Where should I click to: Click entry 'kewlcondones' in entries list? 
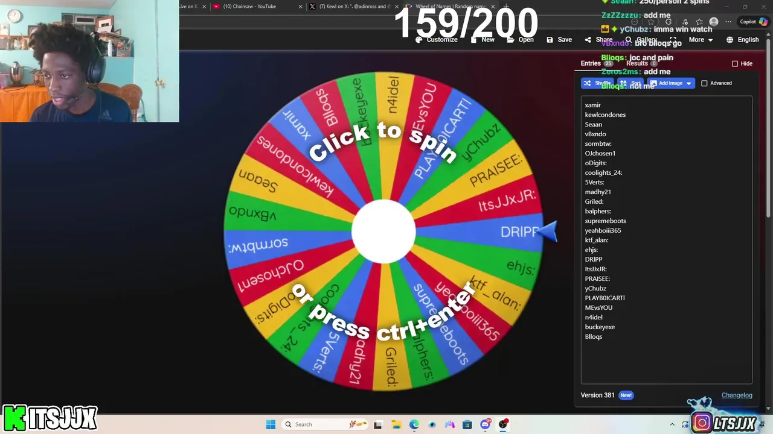click(605, 115)
